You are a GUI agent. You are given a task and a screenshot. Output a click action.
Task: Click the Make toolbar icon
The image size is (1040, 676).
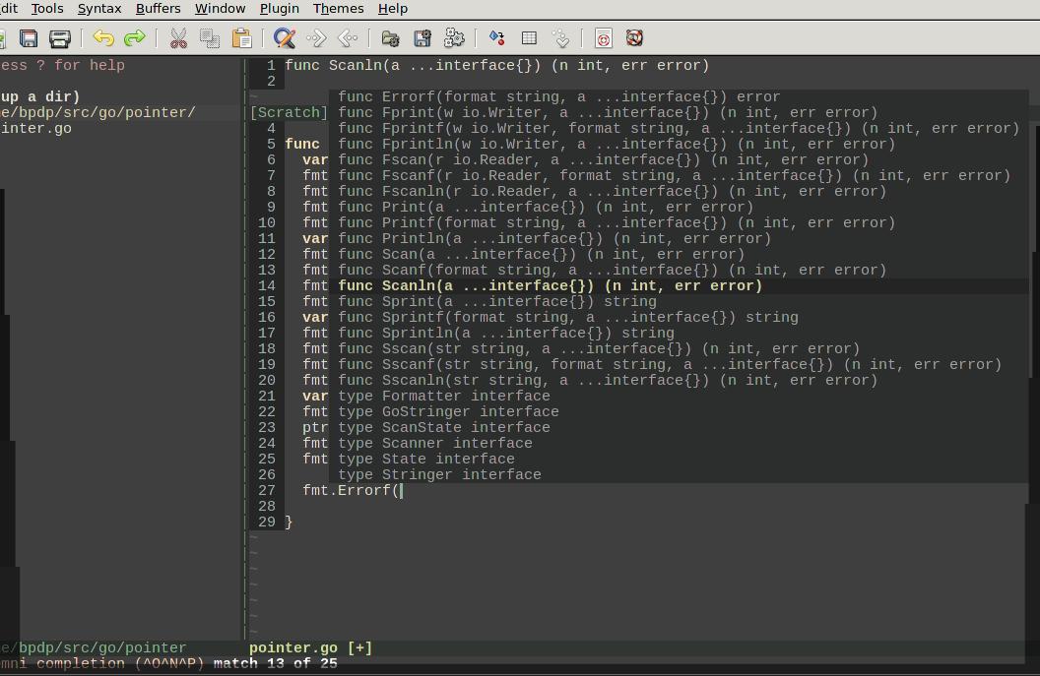pyautogui.click(x=496, y=37)
